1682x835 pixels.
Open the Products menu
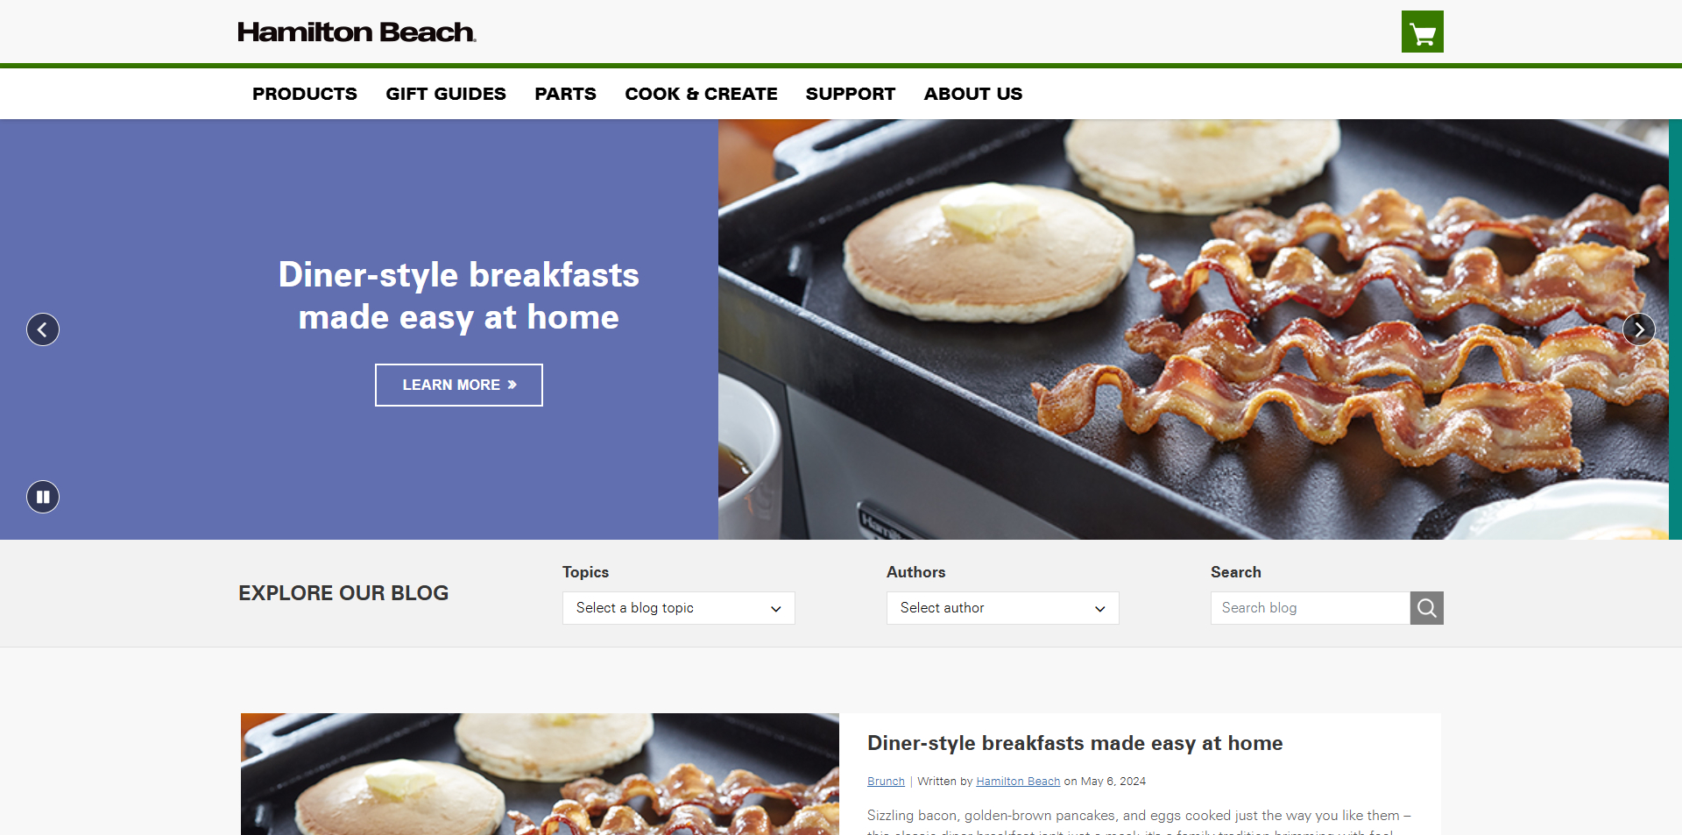(305, 94)
